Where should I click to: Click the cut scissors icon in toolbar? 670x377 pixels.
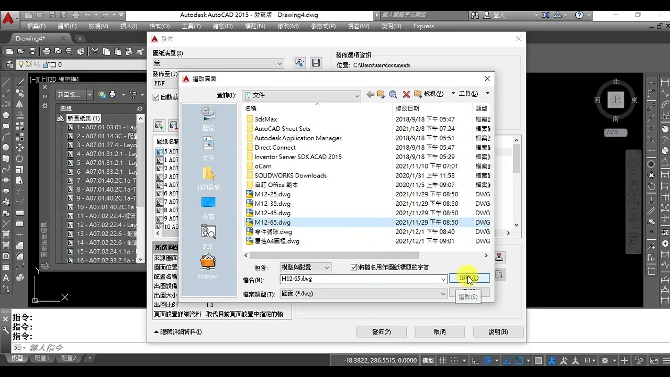click(95, 51)
